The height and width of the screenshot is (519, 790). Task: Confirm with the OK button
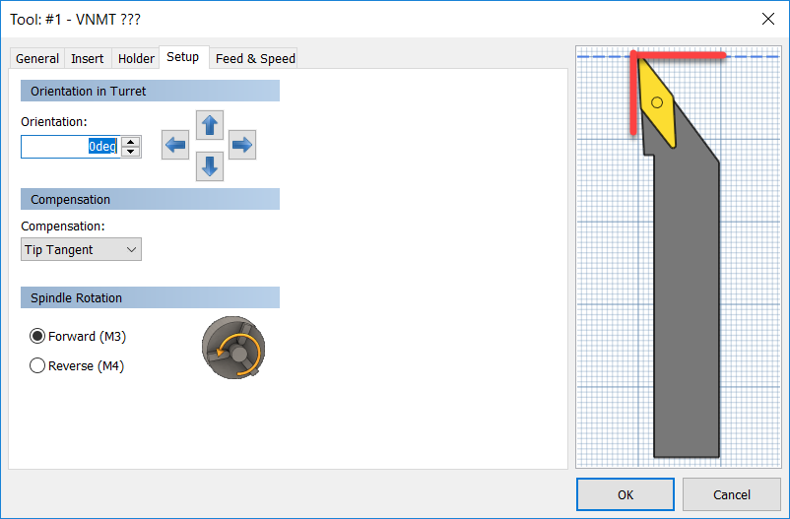pos(625,494)
